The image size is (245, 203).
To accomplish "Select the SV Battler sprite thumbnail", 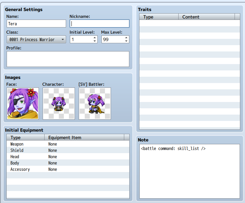I will [x=95, y=104].
